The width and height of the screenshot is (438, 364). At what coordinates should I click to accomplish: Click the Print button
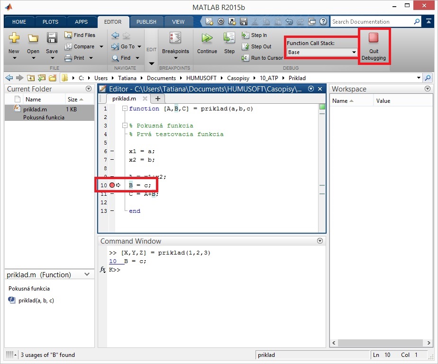[75, 58]
